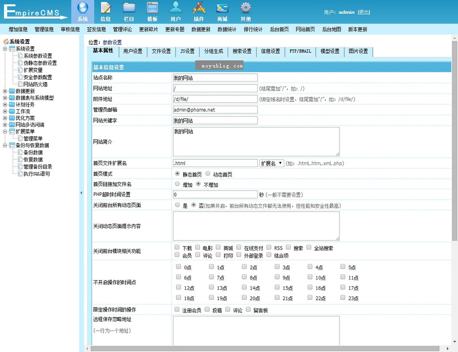
Task: Expand the 计划任务 tree node
Action: [5, 104]
